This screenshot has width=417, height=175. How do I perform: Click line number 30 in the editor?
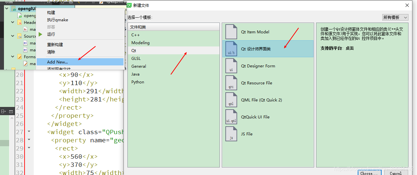[20, 156]
